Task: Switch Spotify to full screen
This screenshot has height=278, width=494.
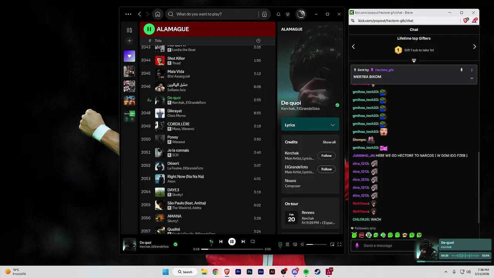Action: point(339,244)
